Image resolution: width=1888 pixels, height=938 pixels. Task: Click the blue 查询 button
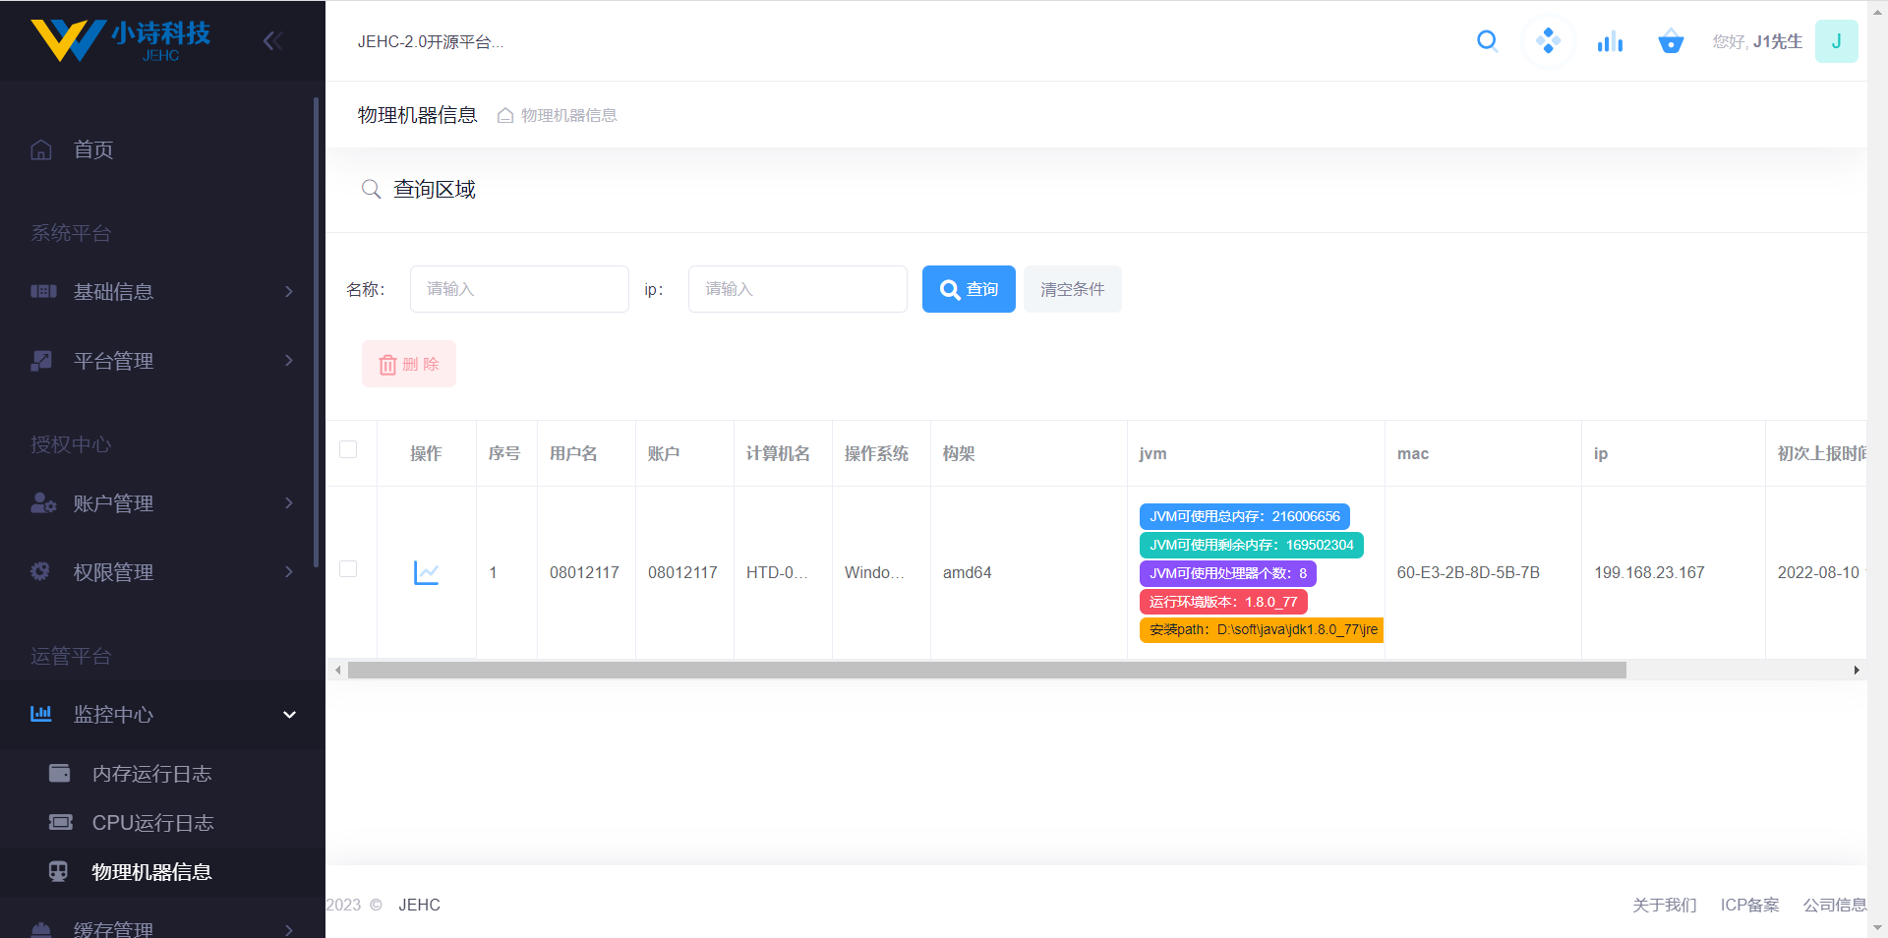[x=969, y=289]
